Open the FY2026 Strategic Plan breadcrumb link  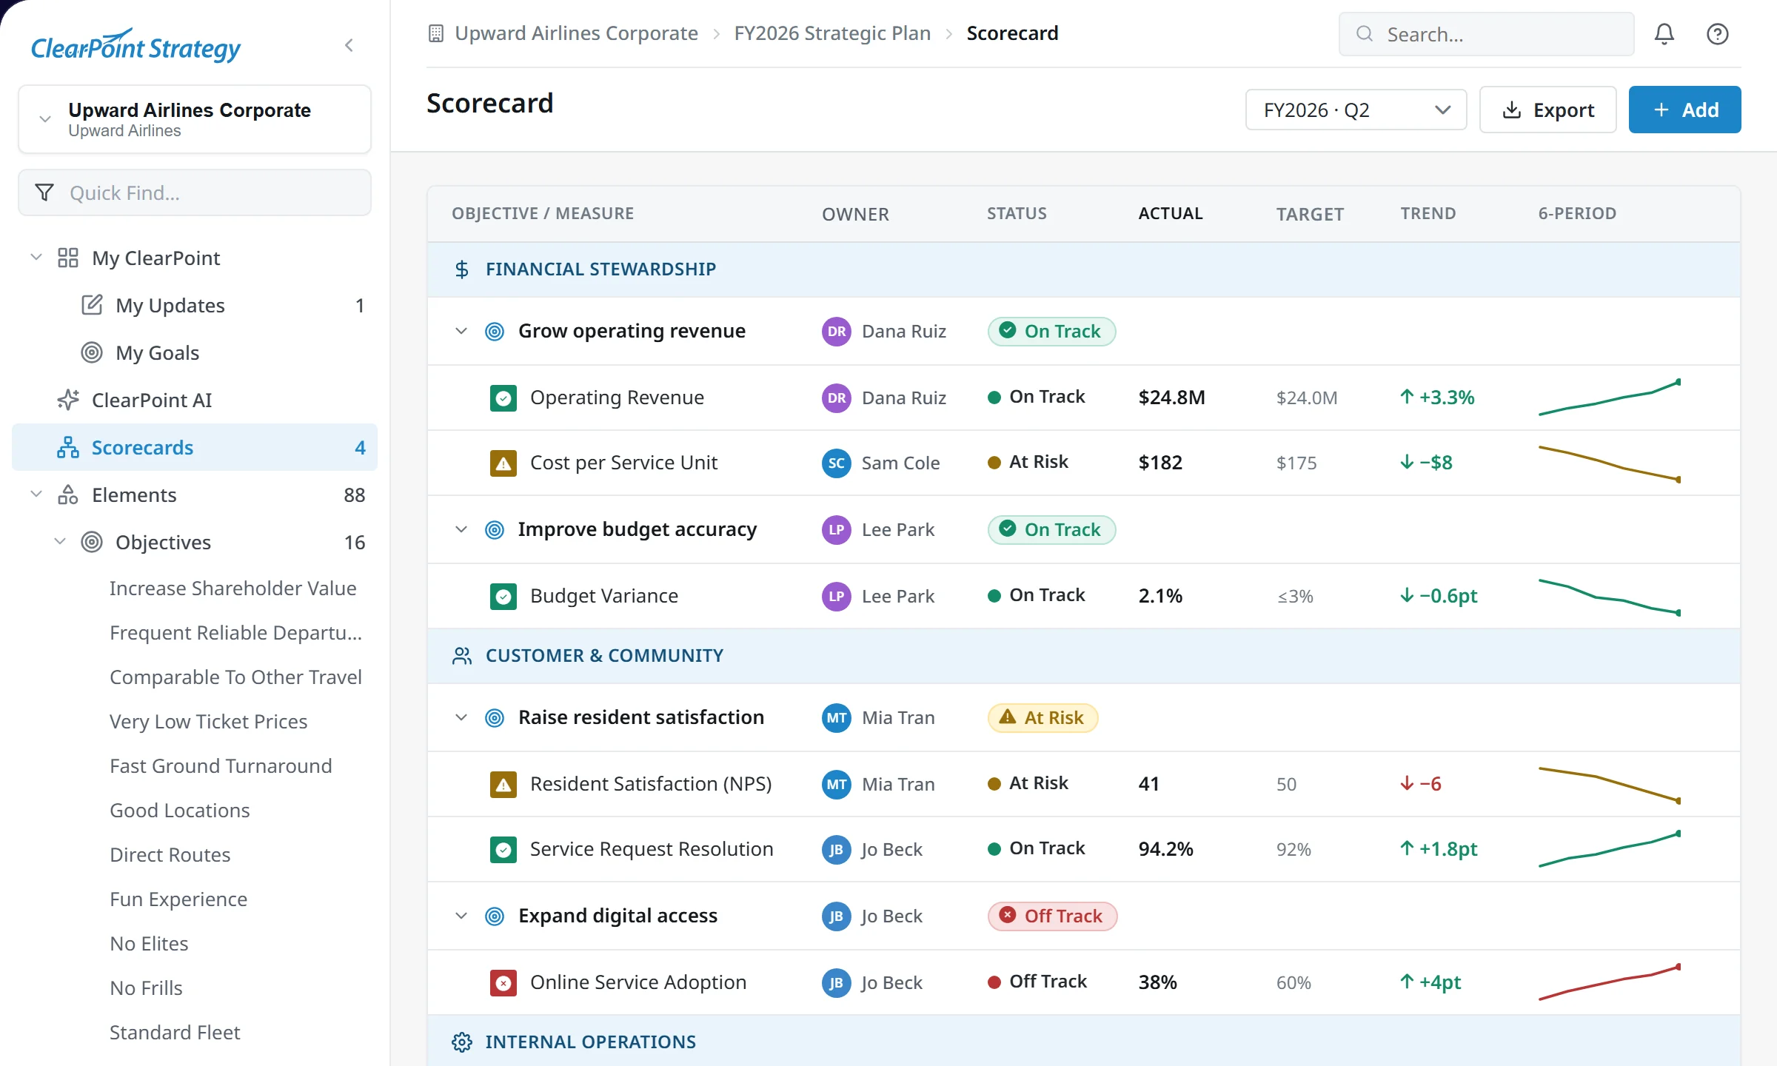coord(832,33)
